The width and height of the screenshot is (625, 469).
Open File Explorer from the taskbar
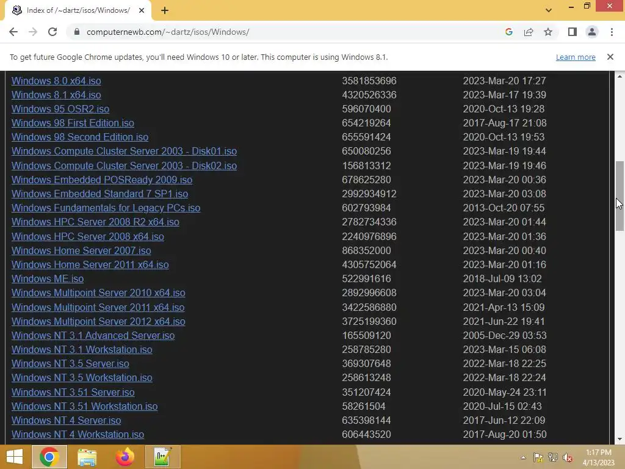pos(87,457)
